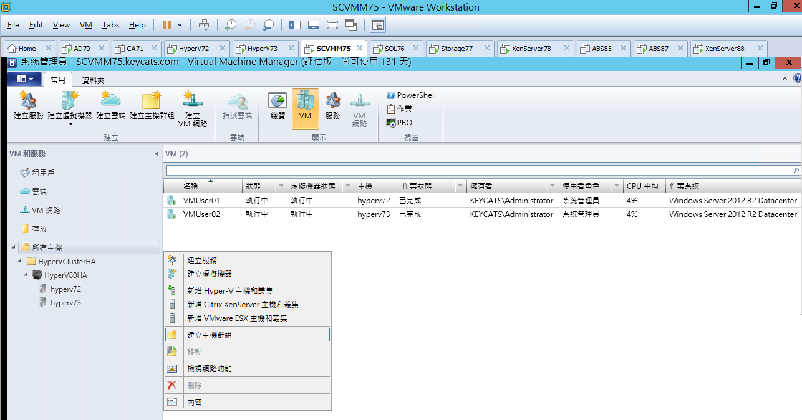This screenshot has height=420, width=802.
Task: Click the 建立虛擬機器 ribbon icon
Action: point(69,107)
